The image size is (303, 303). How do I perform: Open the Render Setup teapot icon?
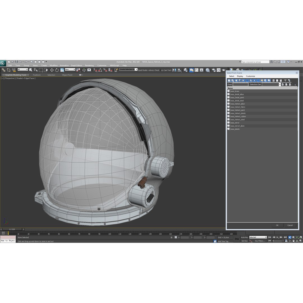tap(214, 70)
